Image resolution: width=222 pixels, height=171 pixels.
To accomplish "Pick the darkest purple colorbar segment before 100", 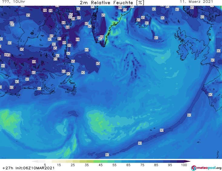I will tap(181, 161).
